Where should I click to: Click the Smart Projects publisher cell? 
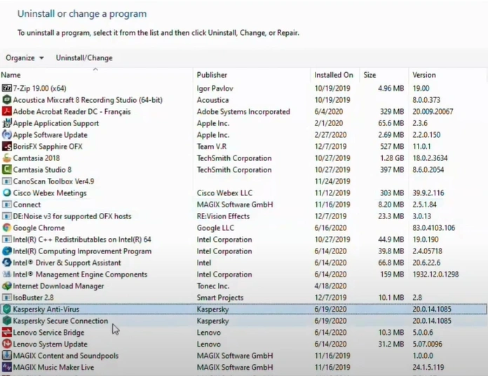[x=220, y=298]
